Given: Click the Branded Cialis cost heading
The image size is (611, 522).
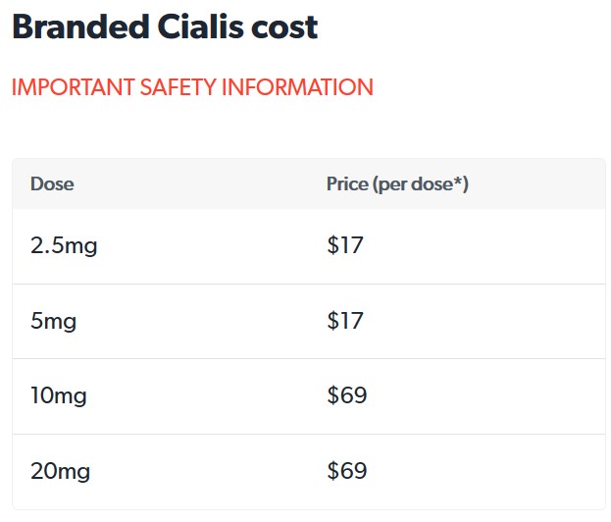Looking at the screenshot, I should pyautogui.click(x=165, y=26).
